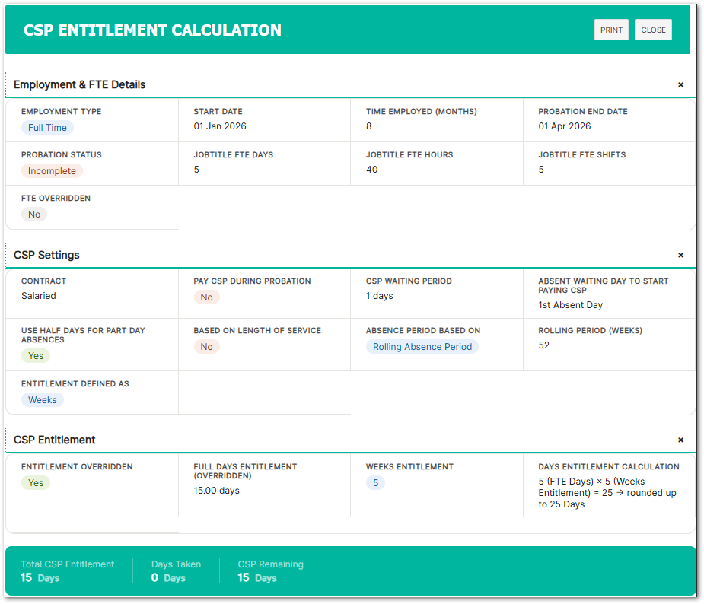Click the half days Yes badge
Viewport: 704px width, 604px height.
[x=36, y=356]
